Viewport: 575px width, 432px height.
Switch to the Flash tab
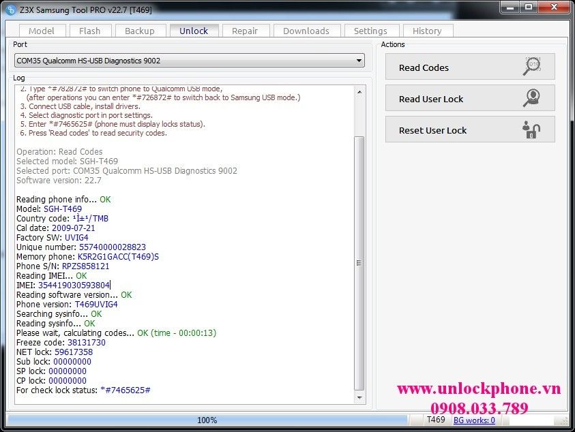coord(90,31)
